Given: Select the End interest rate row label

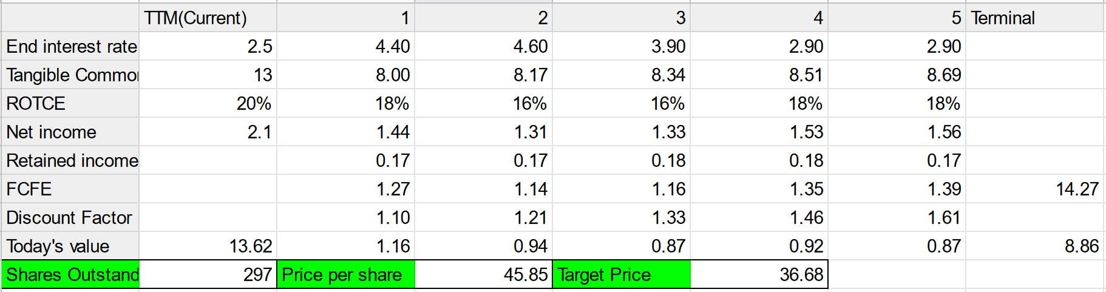Looking at the screenshot, I should pos(70,46).
